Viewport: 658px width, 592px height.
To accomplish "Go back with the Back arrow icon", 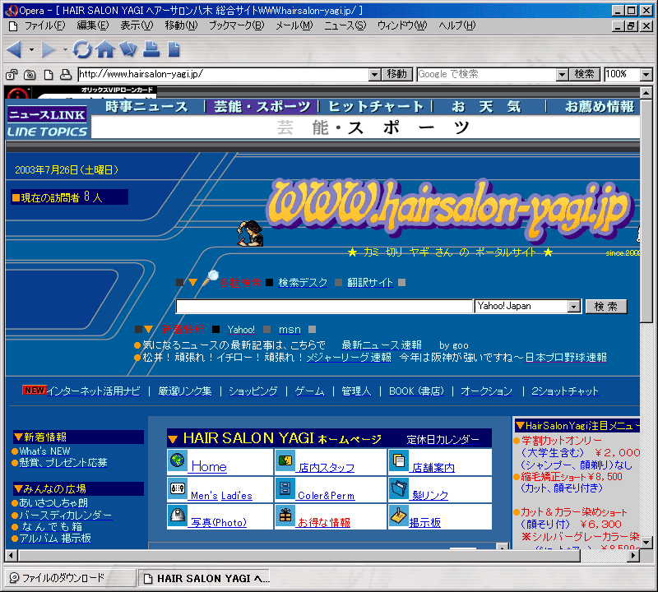I will tap(15, 49).
